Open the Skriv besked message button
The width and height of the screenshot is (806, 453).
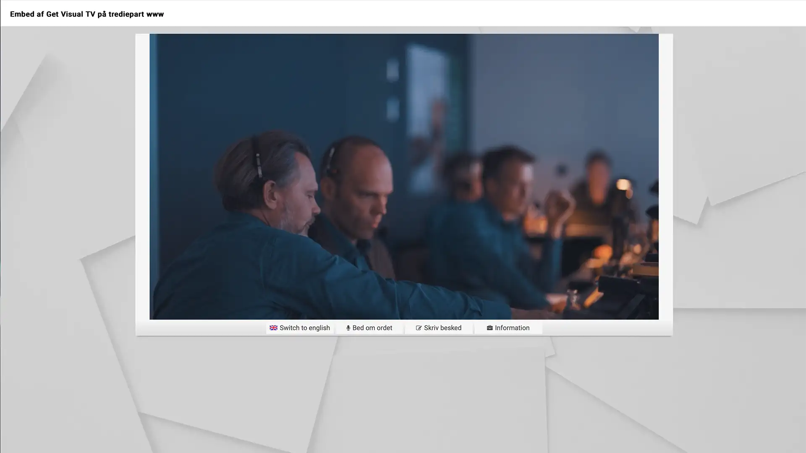[439, 328]
